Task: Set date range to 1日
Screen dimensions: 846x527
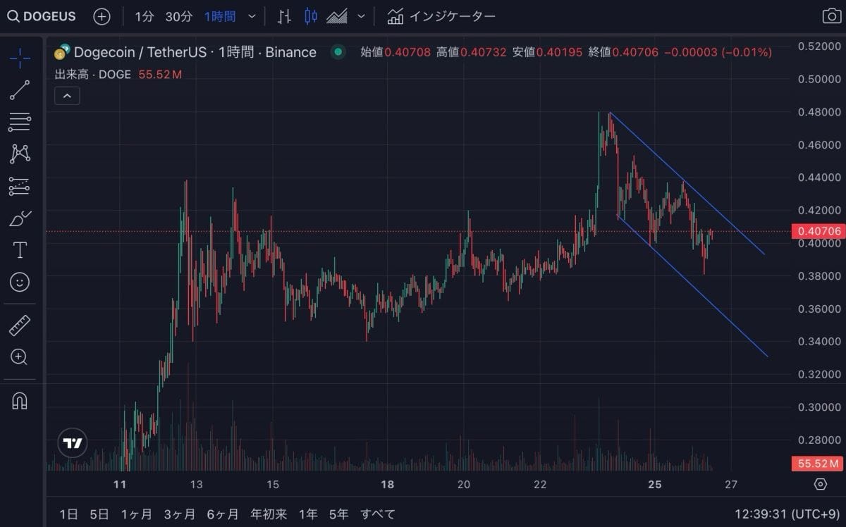Action: pos(69,514)
